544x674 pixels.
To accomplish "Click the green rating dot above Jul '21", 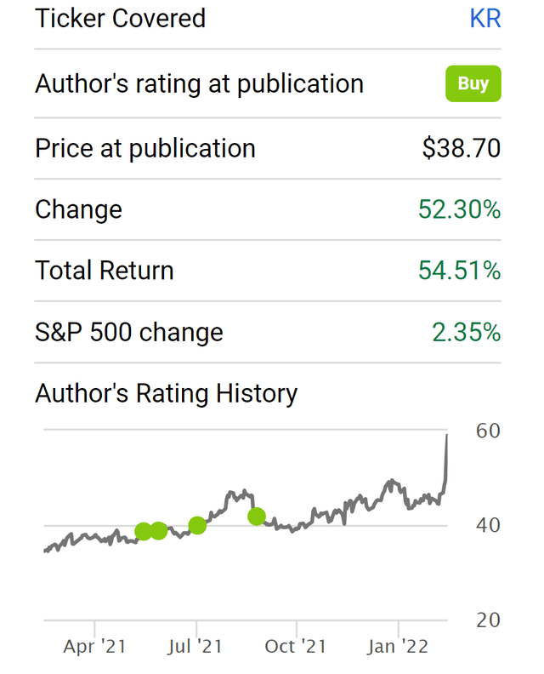I will coord(197,525).
